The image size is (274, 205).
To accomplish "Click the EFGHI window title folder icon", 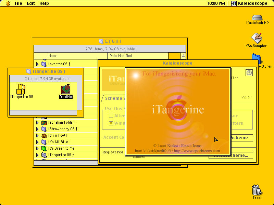I will coord(101,41).
